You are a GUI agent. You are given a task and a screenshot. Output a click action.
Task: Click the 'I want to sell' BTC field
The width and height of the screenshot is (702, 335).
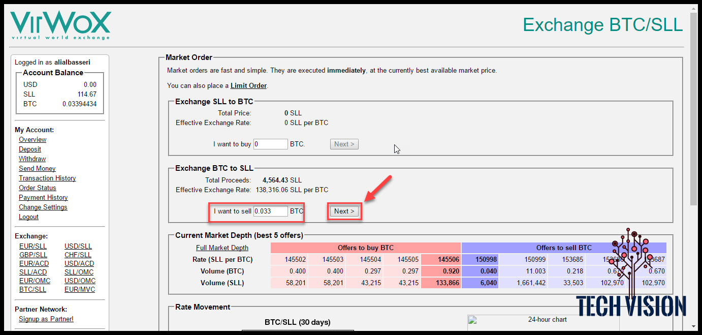(271, 211)
